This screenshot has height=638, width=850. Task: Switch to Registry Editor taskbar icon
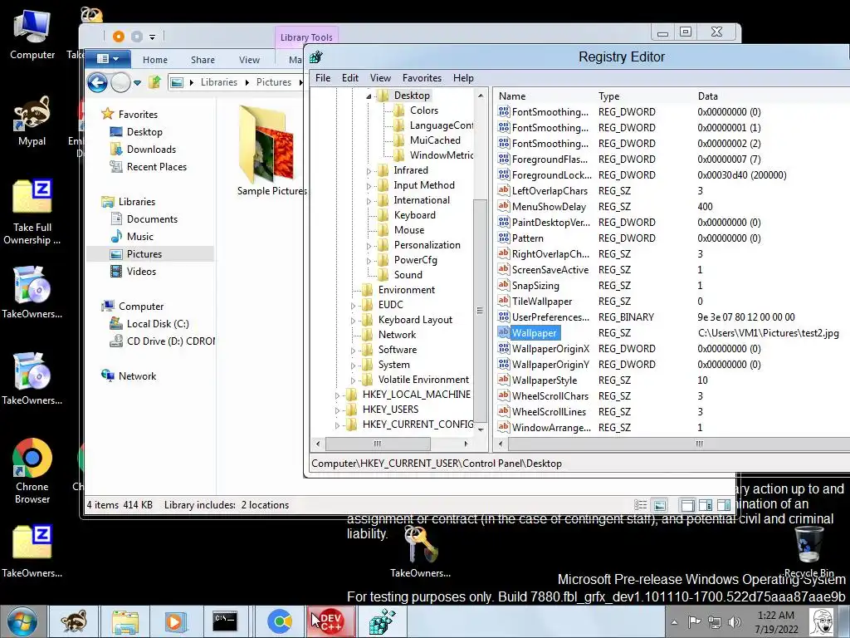tap(383, 621)
